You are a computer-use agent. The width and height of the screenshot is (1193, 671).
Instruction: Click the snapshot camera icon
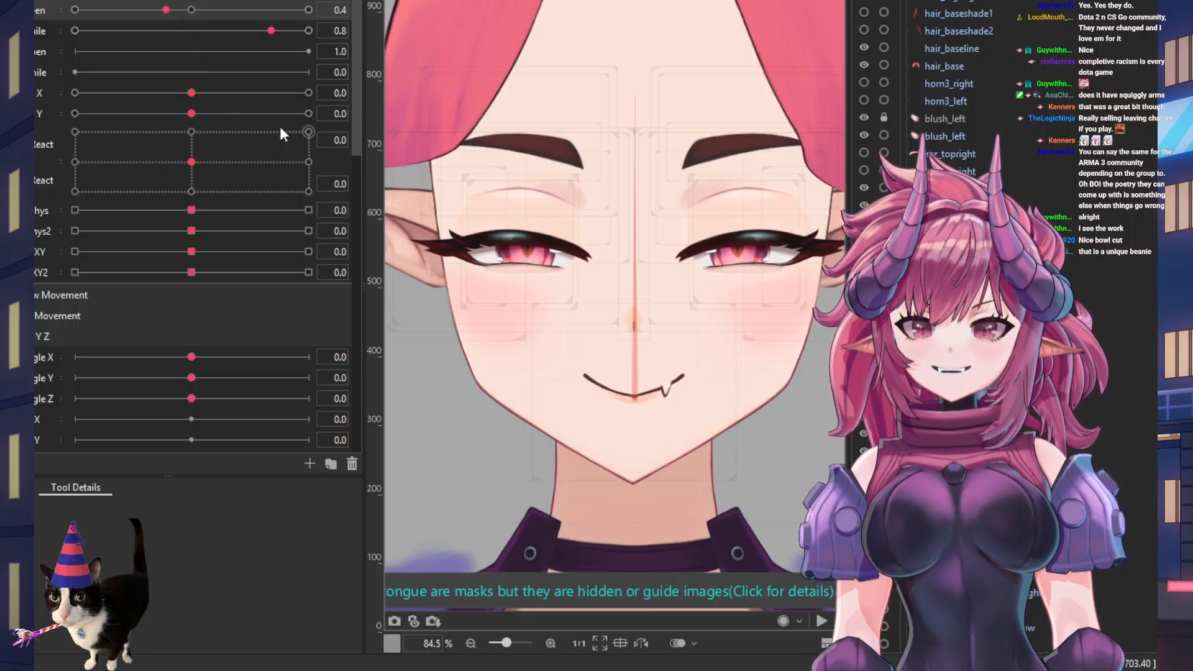(395, 621)
